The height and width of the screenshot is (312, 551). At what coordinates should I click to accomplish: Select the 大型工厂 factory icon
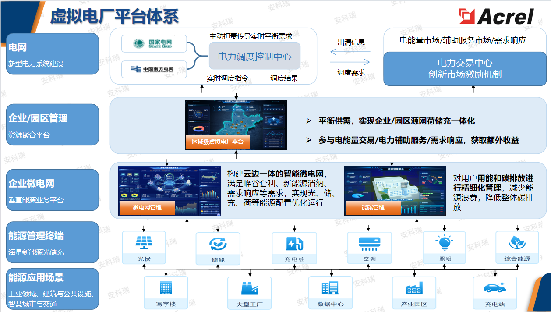coord(249,288)
